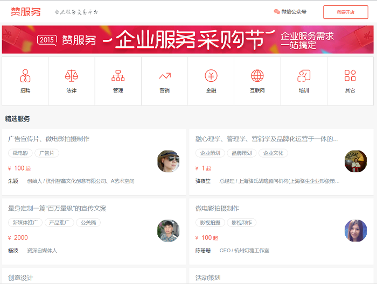The height and width of the screenshot is (284, 377).
Task: Open the 活动策划 service card
Action: tap(281, 276)
